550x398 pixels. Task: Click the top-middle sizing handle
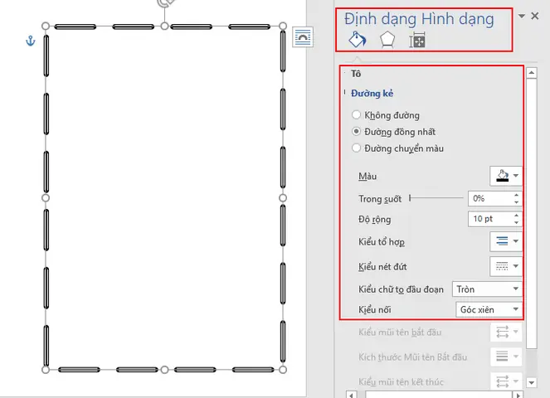(164, 26)
